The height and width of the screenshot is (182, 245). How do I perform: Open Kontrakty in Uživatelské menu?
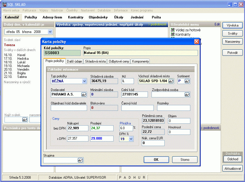(x=183, y=35)
